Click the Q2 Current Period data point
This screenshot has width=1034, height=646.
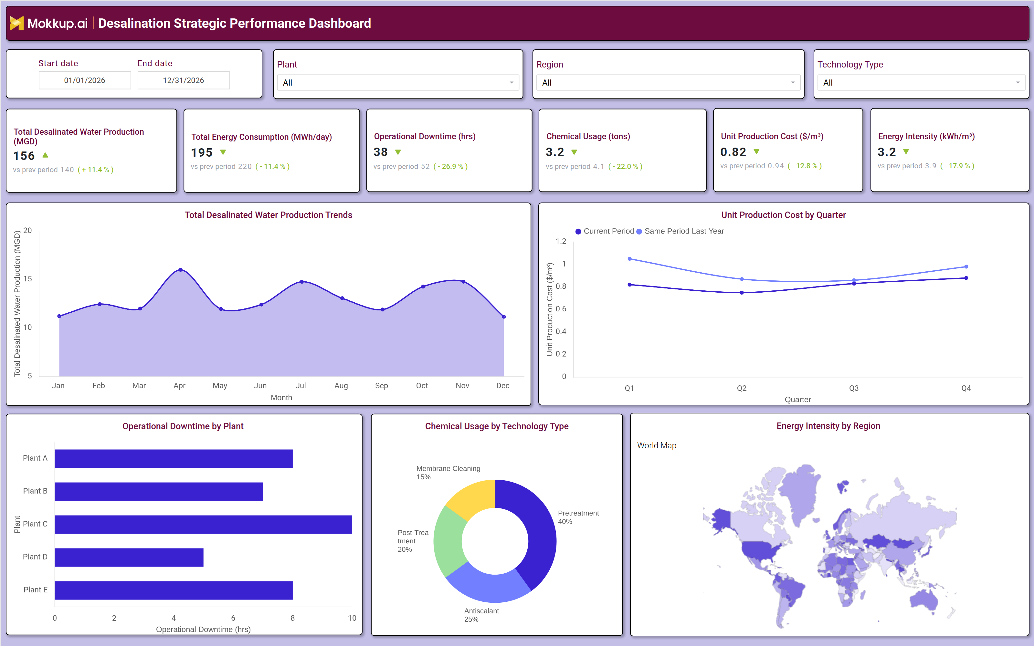[x=742, y=293]
